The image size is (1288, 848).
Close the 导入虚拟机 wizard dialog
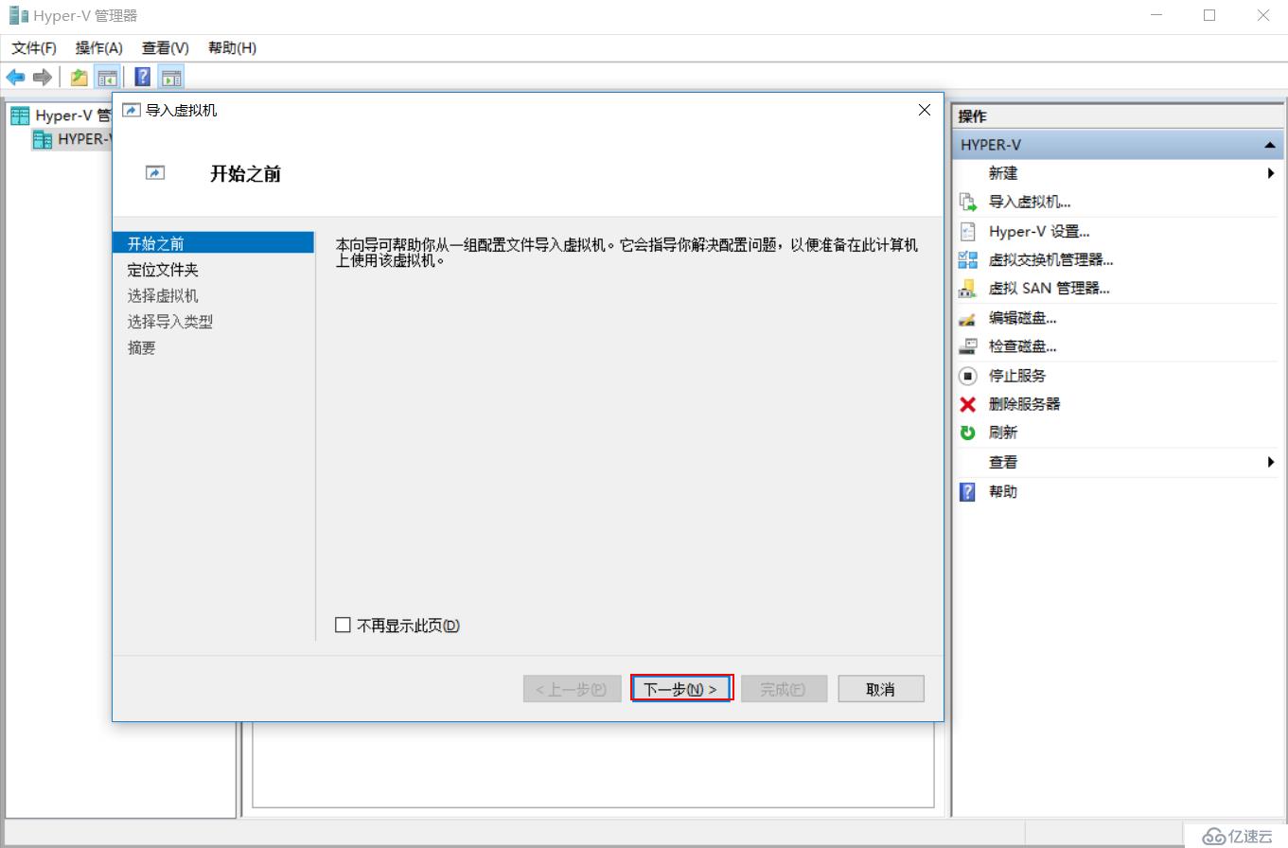[x=925, y=110]
